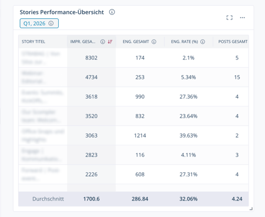This screenshot has height=217, width=265.
Task: Click engagement total 253
Action: pos(140,77)
